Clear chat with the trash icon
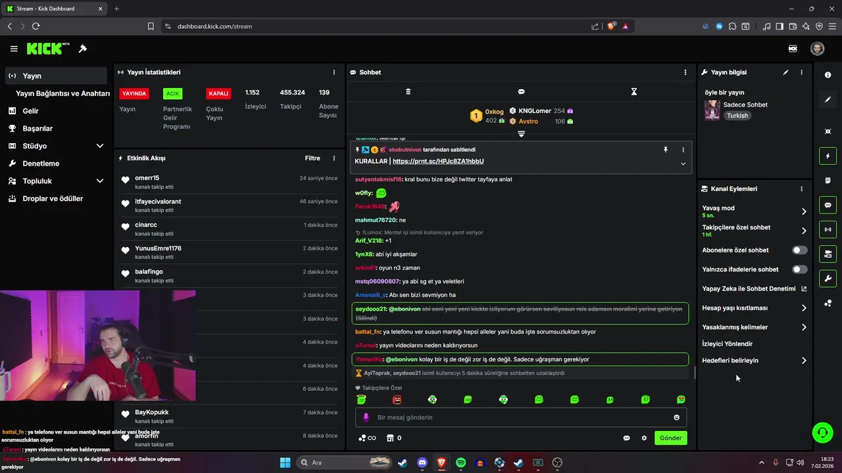This screenshot has width=842, height=473. 408,91
